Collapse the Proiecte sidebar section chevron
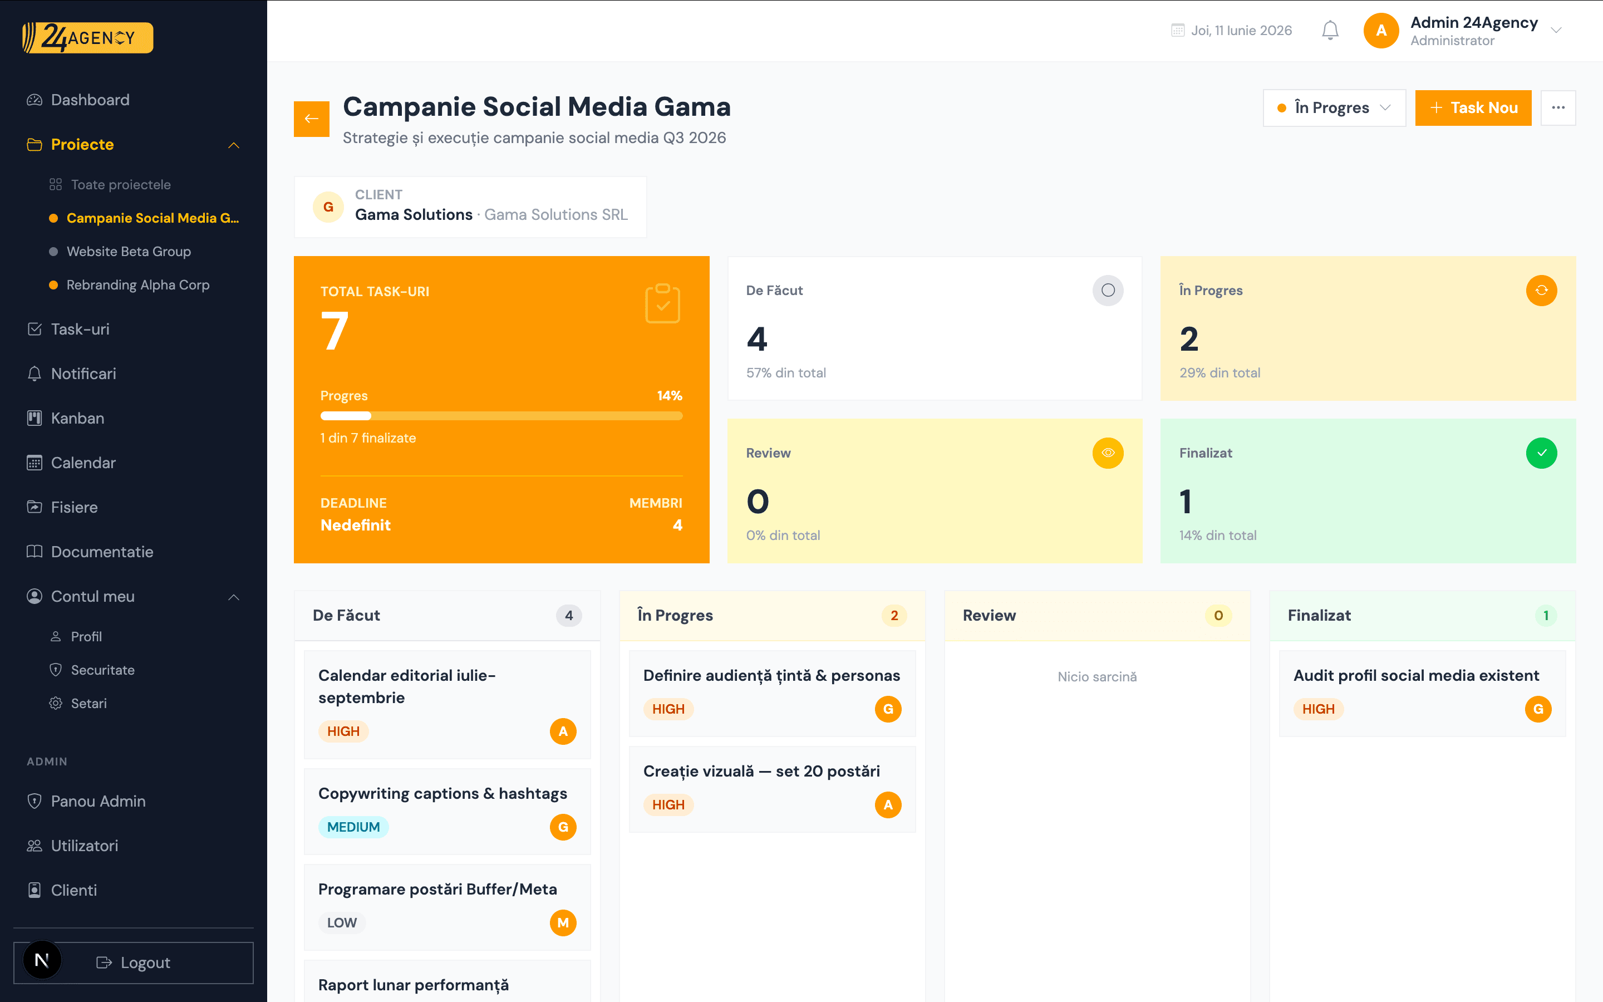Image resolution: width=1603 pixels, height=1002 pixels. (234, 145)
